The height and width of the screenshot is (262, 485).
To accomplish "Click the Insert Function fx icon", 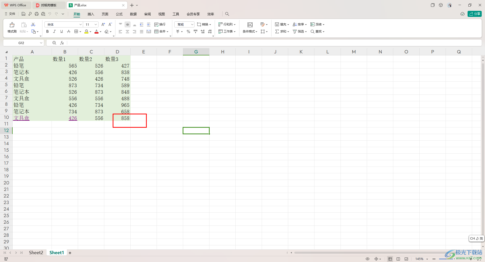I will point(62,43).
